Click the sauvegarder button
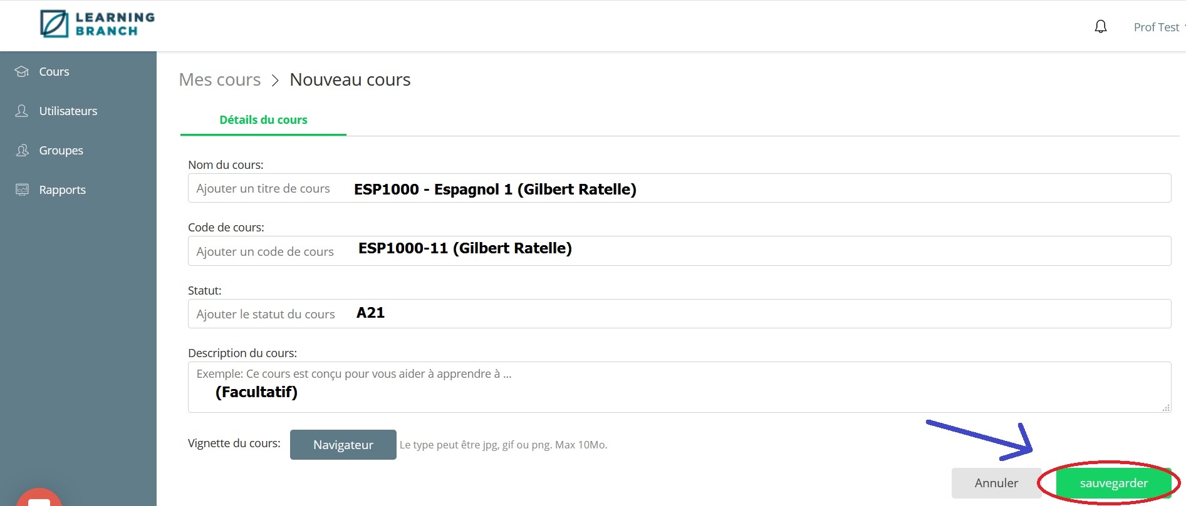Viewport: 1186px width, 506px height. click(1113, 483)
